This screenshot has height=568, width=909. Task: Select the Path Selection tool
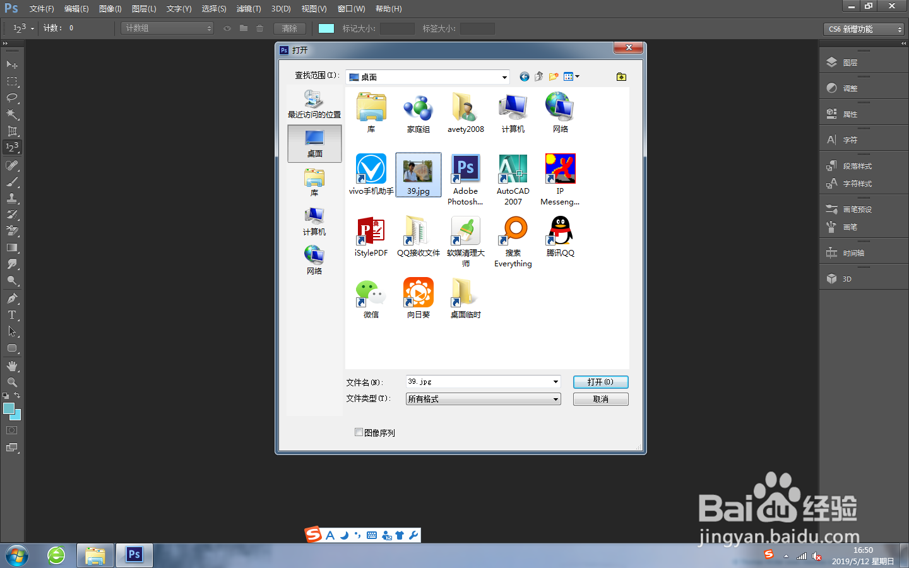point(12,331)
